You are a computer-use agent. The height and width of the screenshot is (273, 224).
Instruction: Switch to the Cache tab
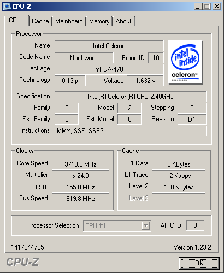pyautogui.click(x=40, y=21)
